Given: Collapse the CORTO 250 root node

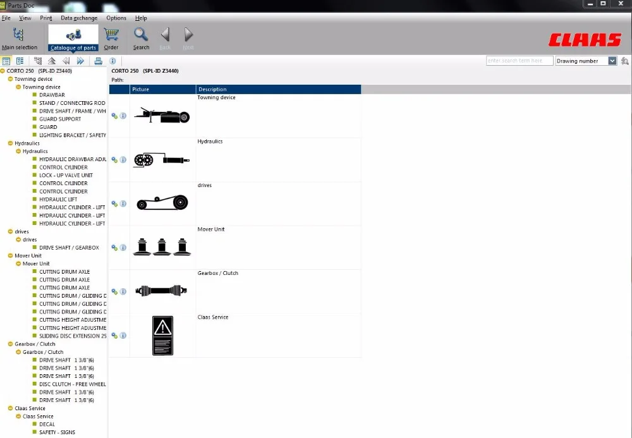Looking at the screenshot, I should click(x=3, y=71).
